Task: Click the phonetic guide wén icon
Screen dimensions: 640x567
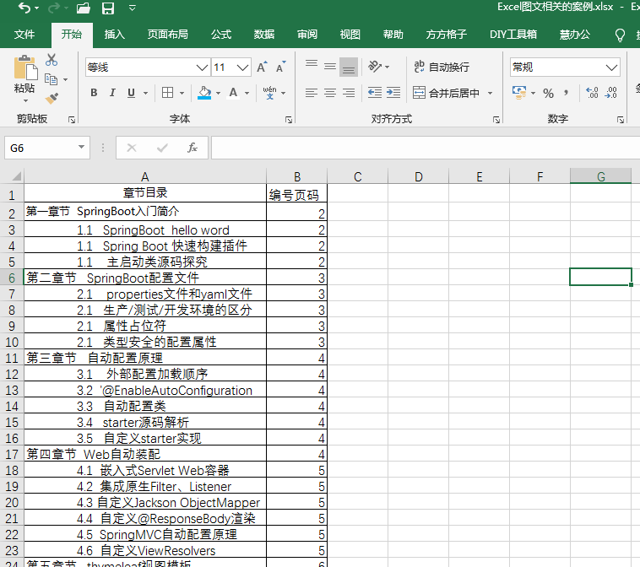Action: point(269,93)
